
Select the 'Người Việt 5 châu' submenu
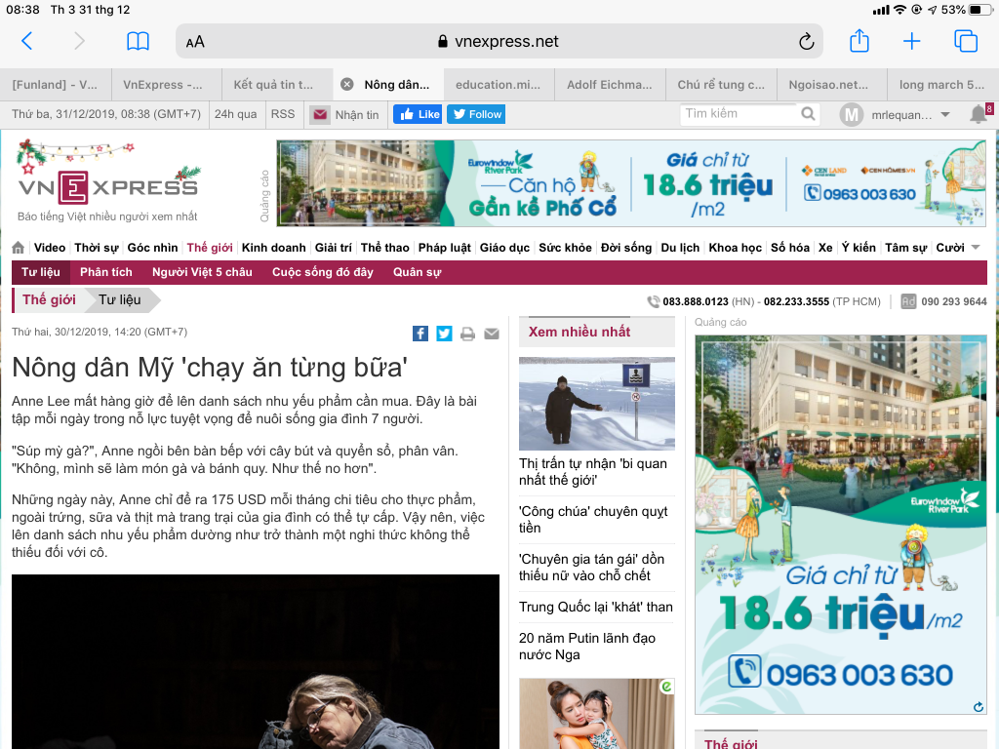click(202, 272)
